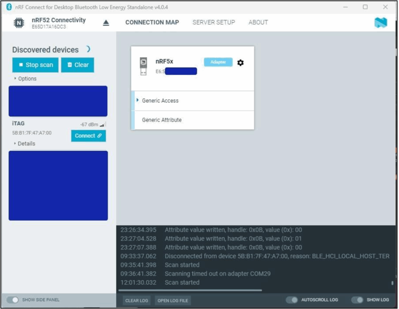Click the nRF5x USB dongle icon

[143, 66]
